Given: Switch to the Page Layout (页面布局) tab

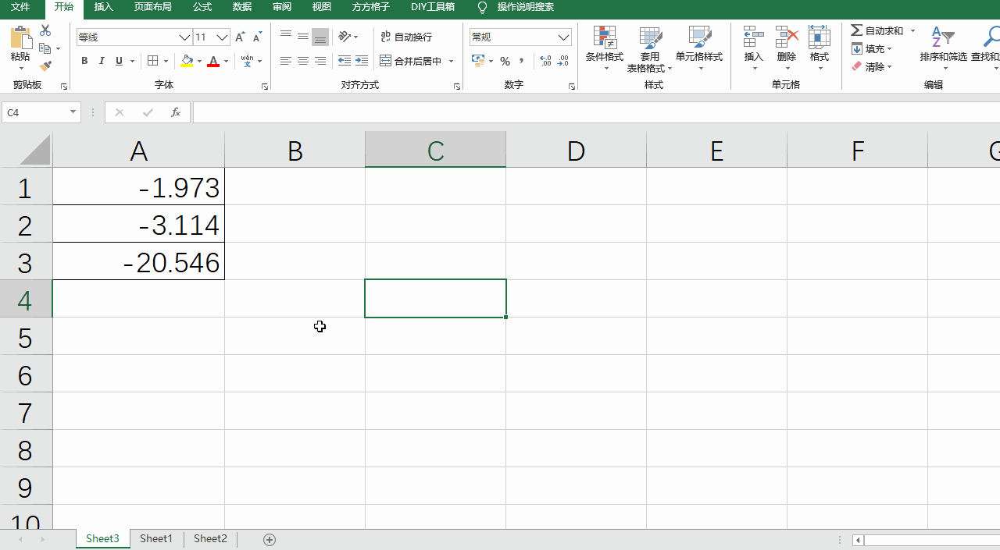Looking at the screenshot, I should 152,7.
